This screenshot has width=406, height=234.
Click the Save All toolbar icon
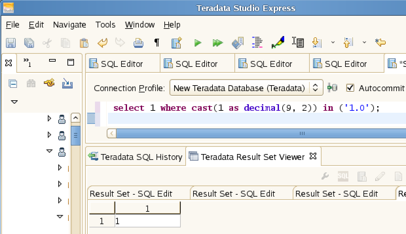pos(29,43)
